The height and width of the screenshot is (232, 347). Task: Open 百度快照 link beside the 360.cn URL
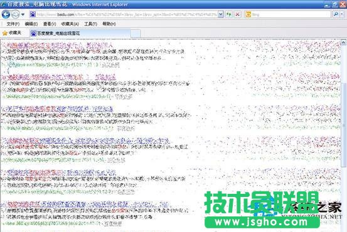point(113,224)
